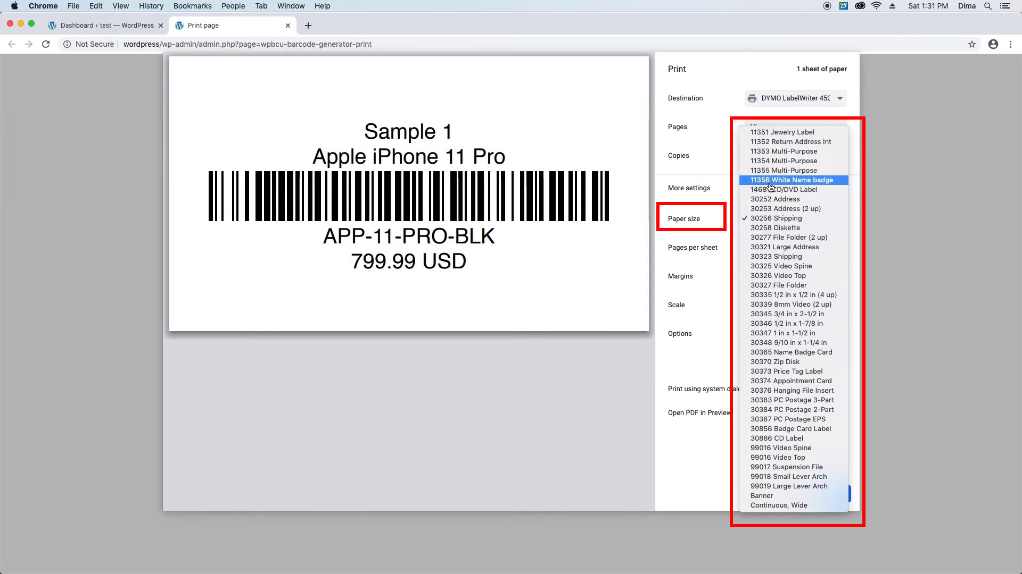Choose 30258 Diskette paper size
This screenshot has height=574, width=1022.
click(x=794, y=228)
